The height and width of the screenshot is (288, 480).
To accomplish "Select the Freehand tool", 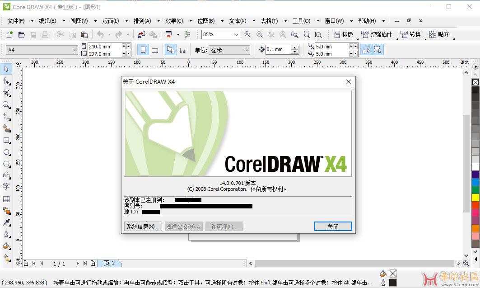I will click(x=6, y=117).
